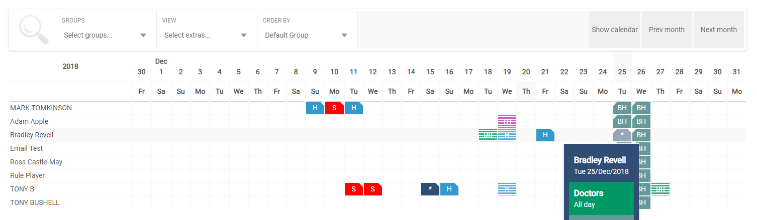Open Bradley Revell's H holiday on Friday 21
This screenshot has height=220, width=757.
pos(545,135)
